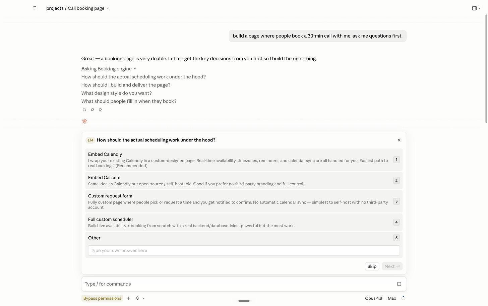This screenshot has height=306, width=488.
Task: Pin the message using the pin icon
Action: 93,110
